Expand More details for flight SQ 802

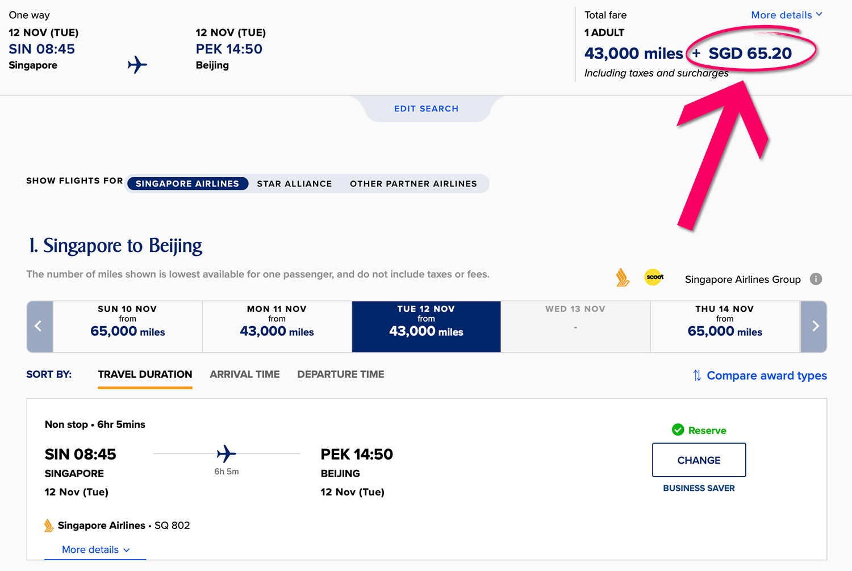click(x=95, y=550)
